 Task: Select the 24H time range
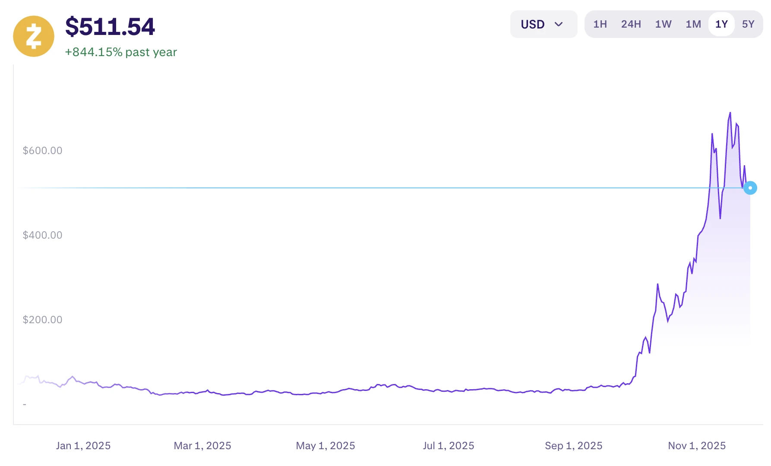(x=631, y=24)
